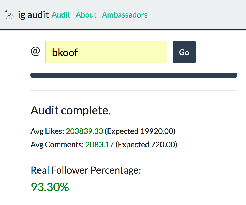Image resolution: width=246 pixels, height=205 pixels.
Task: Click the @ symbol before the username field
Action: coord(35,52)
